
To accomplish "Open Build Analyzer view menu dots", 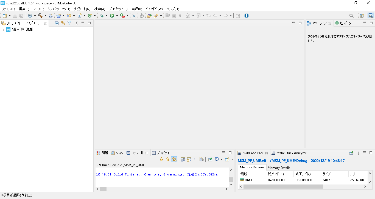I will coord(358,153).
